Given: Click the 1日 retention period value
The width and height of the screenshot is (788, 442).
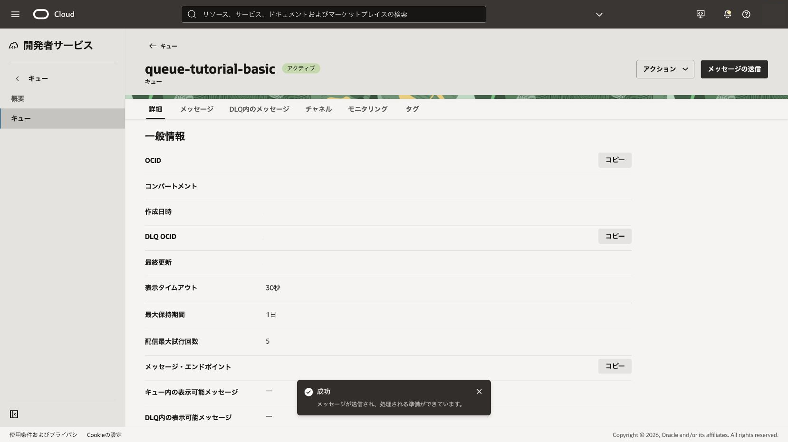Looking at the screenshot, I should point(271,315).
